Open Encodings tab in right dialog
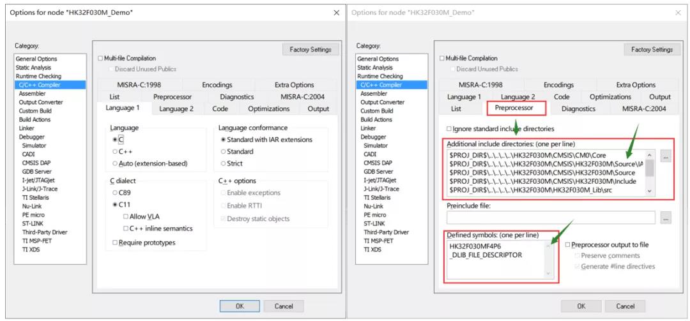This screenshot has height=321, width=690. tap(559, 85)
